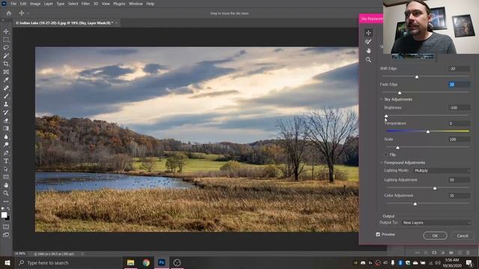The image size is (479, 269).
Task: Select the Gradient tool
Action: click(x=6, y=129)
